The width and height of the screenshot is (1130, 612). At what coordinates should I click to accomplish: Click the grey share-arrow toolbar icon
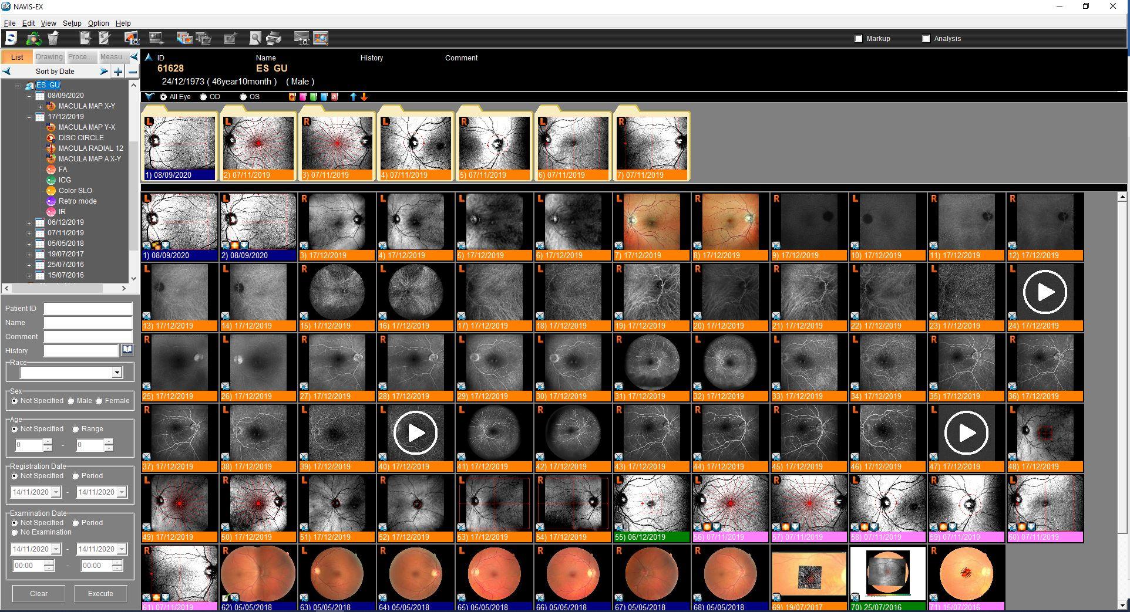(x=230, y=39)
